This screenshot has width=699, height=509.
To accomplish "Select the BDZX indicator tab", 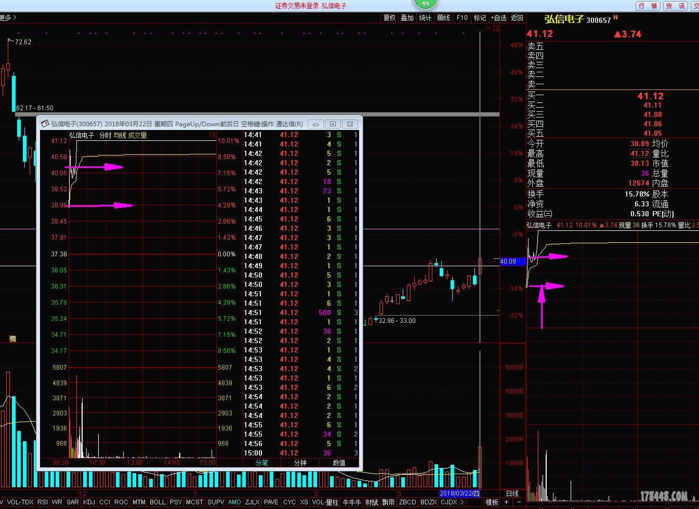I will click(x=429, y=502).
